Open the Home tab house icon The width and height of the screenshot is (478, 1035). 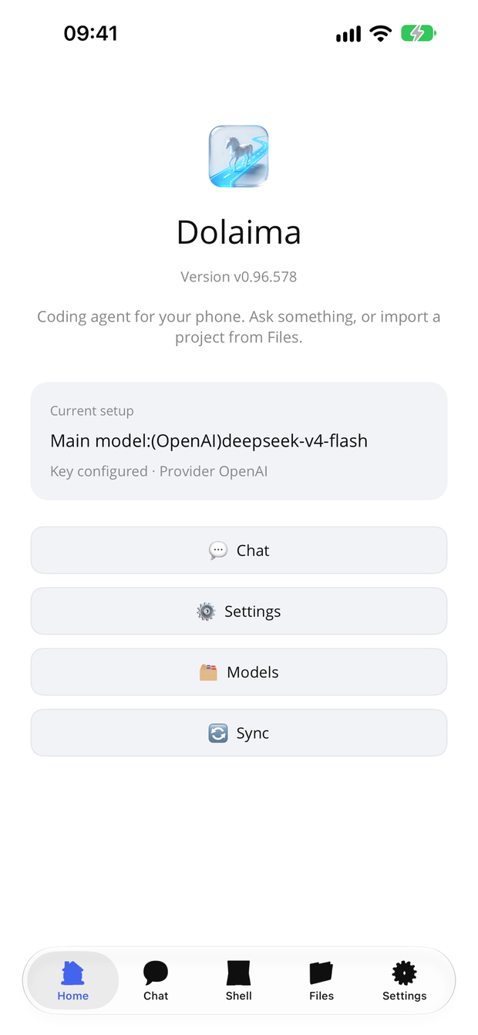[x=73, y=973]
